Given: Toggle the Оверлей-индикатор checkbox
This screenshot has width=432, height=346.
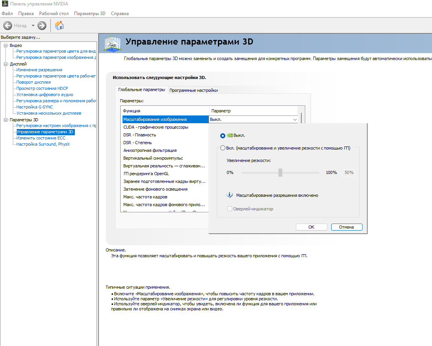Looking at the screenshot, I should (x=230, y=208).
